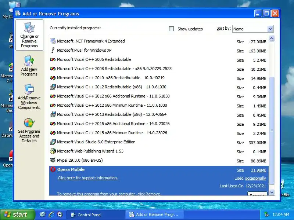Click the Last Used On 12/23/2021 text
This screenshot has height=220, width=294.
(243, 186)
